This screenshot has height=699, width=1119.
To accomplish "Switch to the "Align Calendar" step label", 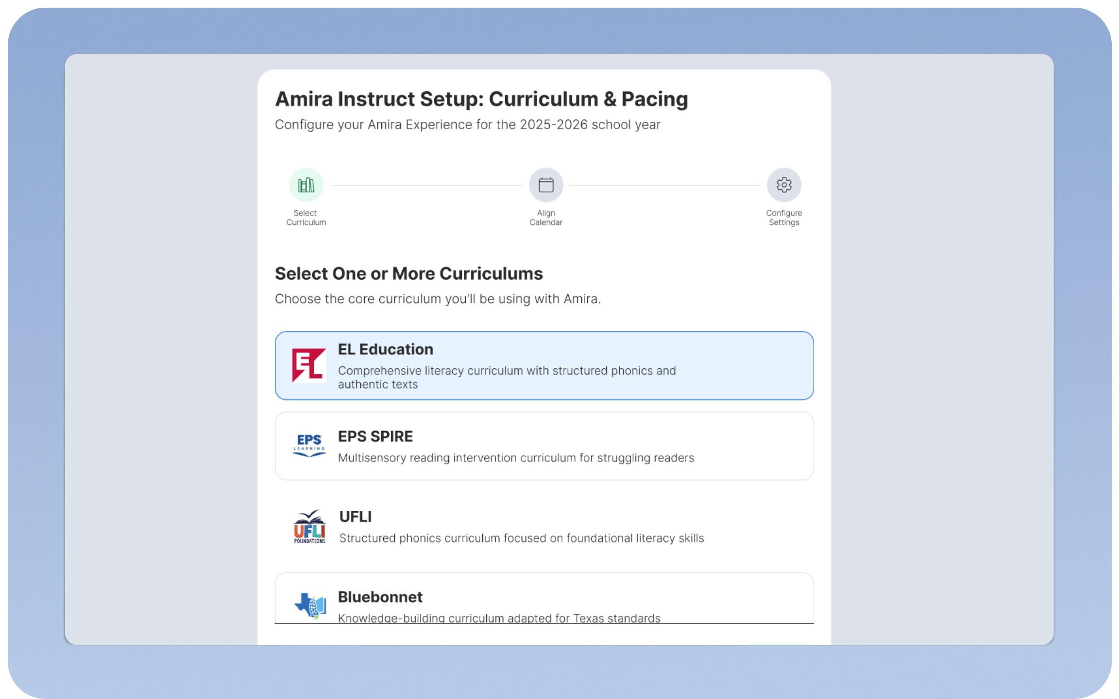I will click(x=546, y=217).
